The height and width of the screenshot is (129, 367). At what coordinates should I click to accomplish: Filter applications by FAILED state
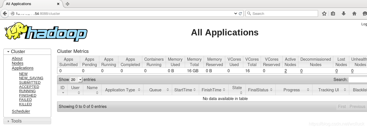25,100
